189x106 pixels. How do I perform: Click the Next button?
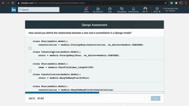(156, 98)
